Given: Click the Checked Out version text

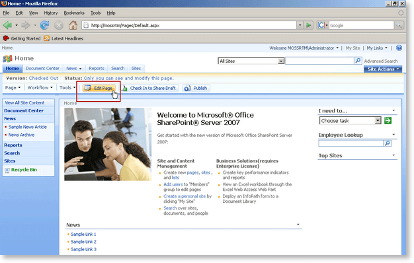Looking at the screenshot, I should [x=43, y=78].
